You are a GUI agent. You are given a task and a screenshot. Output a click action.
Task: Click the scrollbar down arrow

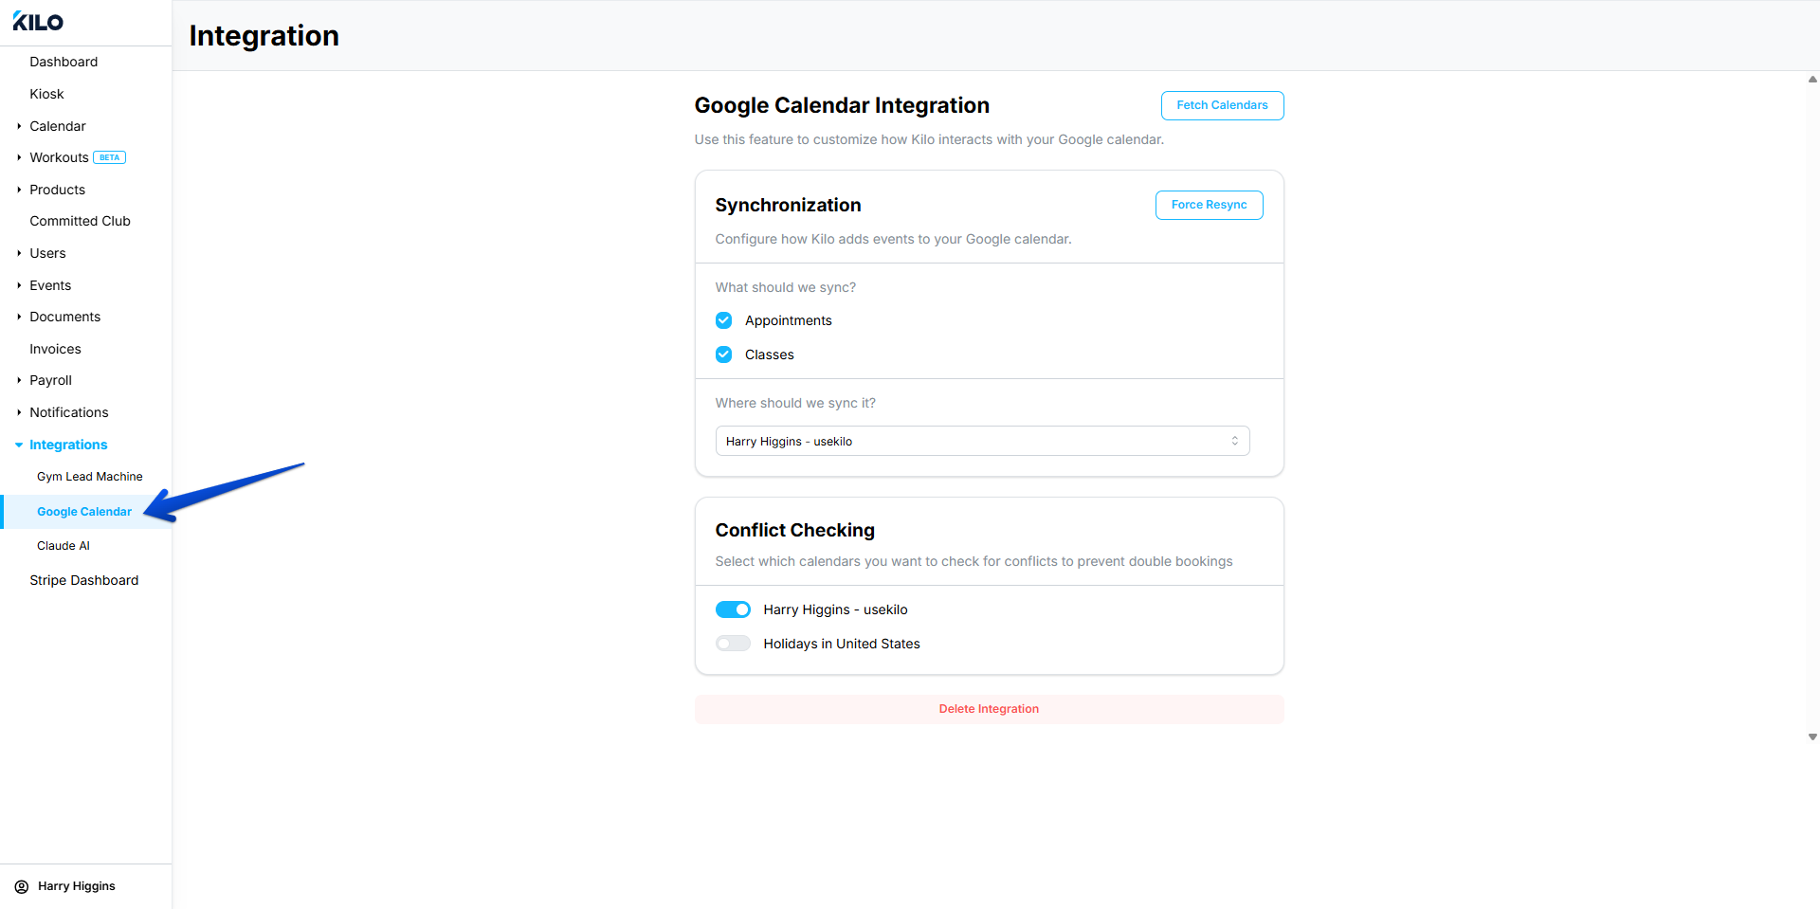[x=1812, y=736]
